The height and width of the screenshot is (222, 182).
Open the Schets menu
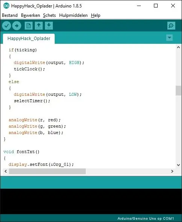(x=49, y=15)
